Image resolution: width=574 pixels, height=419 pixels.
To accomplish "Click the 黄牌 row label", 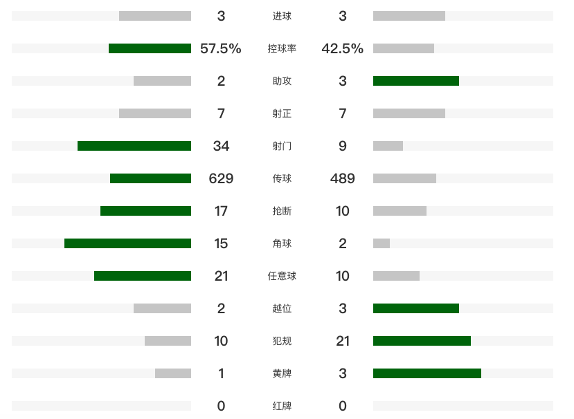I will 282,373.
